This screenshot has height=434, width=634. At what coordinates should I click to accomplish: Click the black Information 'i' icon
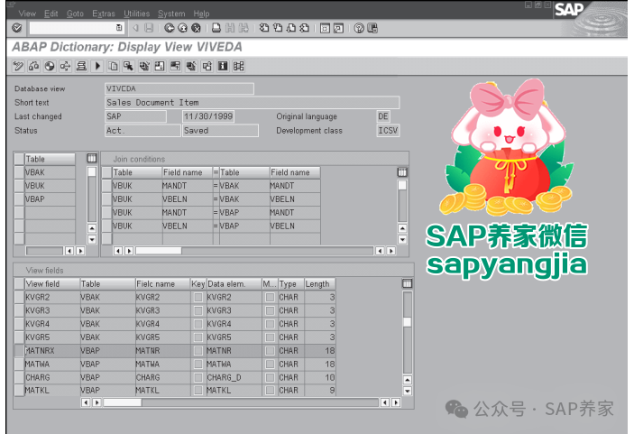223,66
